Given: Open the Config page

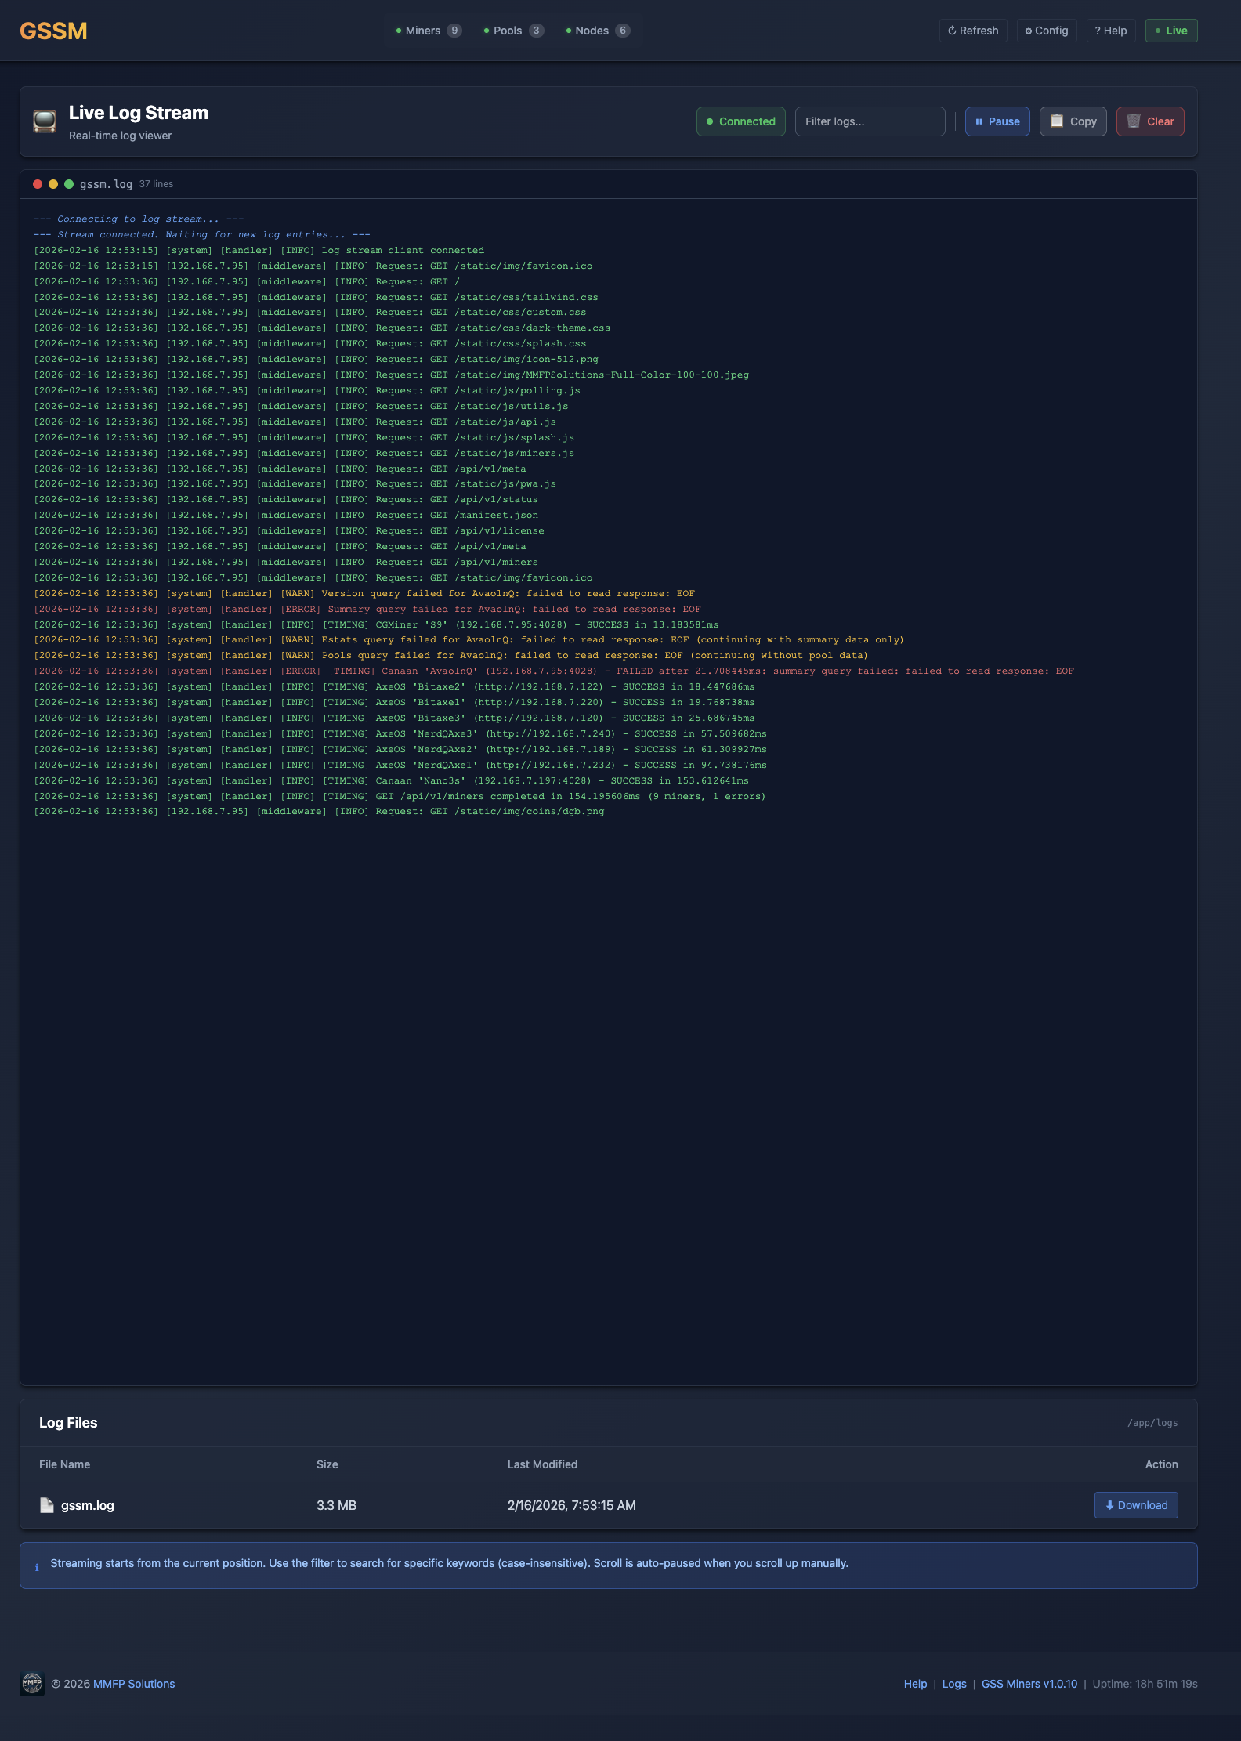Looking at the screenshot, I should (1047, 31).
